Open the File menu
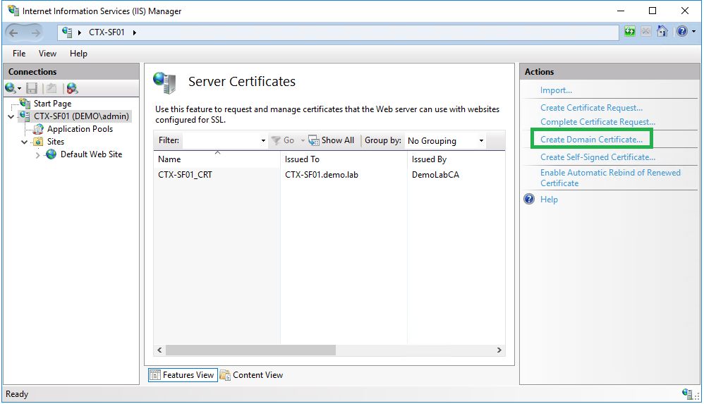 pyautogui.click(x=19, y=54)
